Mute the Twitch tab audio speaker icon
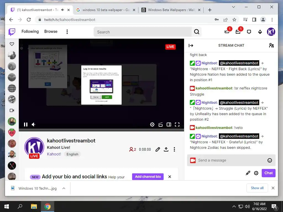Image resolution: width=283 pixels, height=212 pixels. pos(63,10)
